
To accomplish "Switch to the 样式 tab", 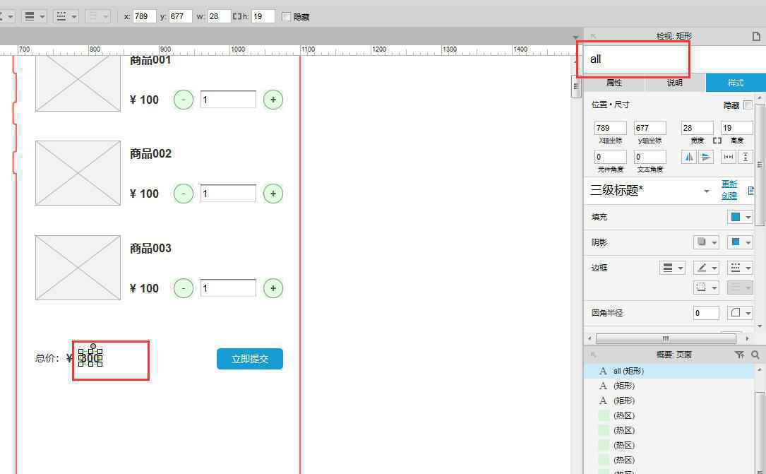I will pyautogui.click(x=735, y=83).
